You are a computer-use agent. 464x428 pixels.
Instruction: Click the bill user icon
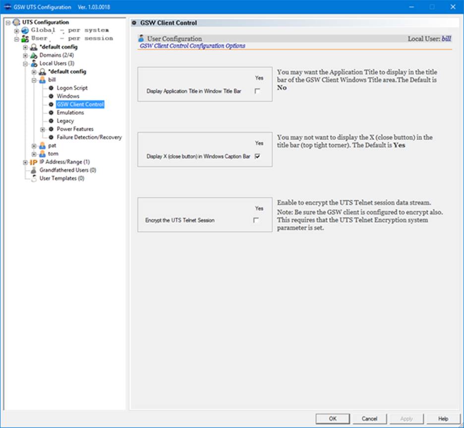point(42,80)
